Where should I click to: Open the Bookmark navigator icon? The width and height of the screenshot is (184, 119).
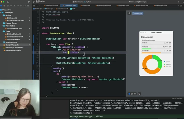point(8,6)
